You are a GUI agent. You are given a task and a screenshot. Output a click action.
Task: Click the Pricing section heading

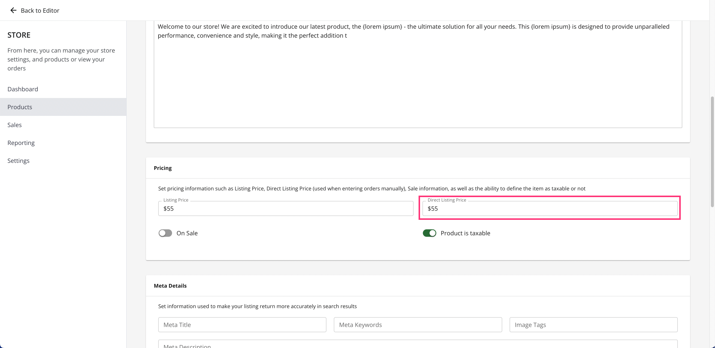(x=163, y=168)
